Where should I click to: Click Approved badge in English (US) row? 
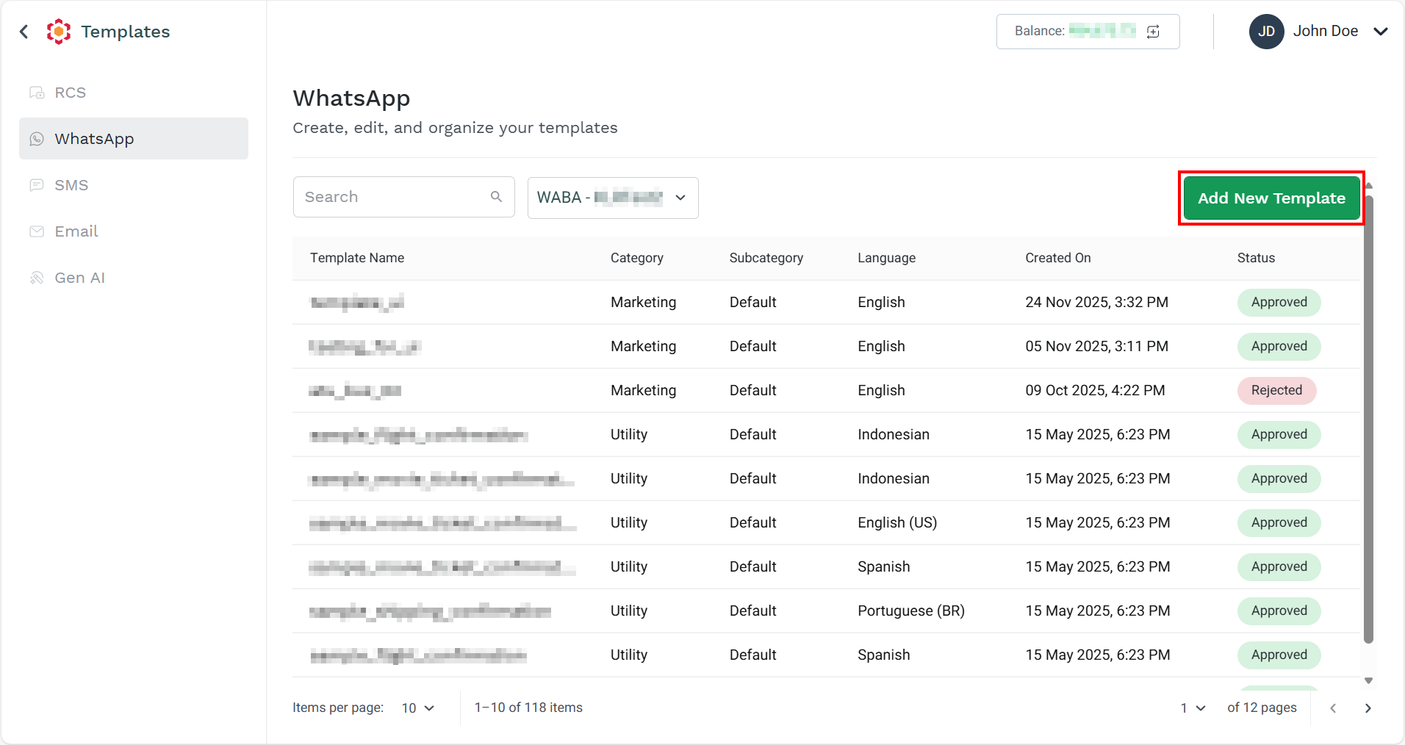pos(1279,522)
